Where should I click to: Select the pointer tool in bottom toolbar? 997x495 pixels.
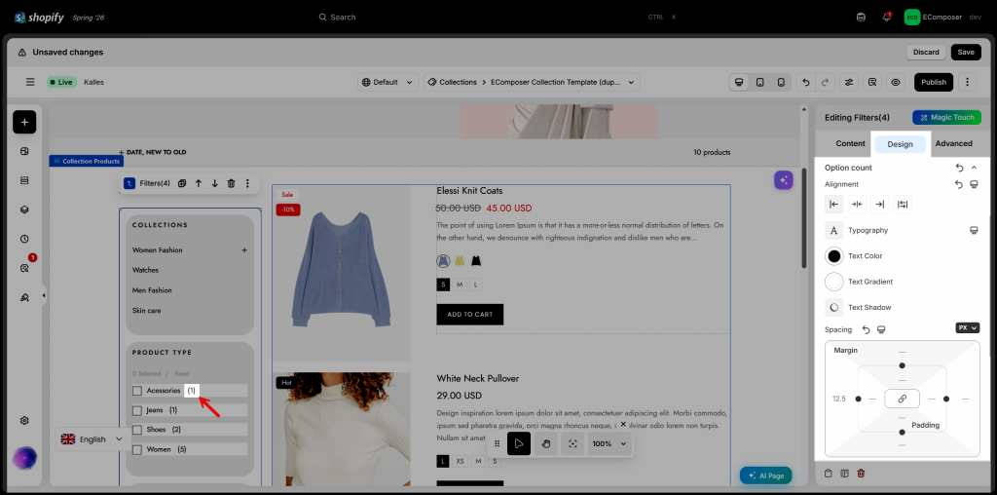pos(519,443)
